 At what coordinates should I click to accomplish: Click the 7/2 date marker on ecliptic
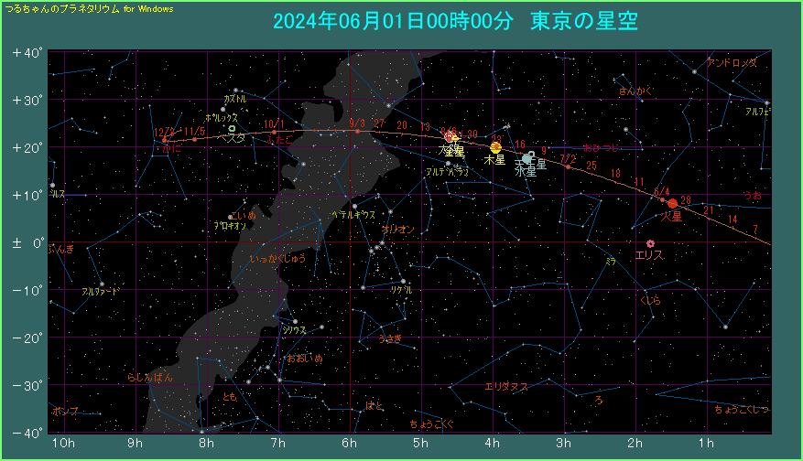click(568, 166)
